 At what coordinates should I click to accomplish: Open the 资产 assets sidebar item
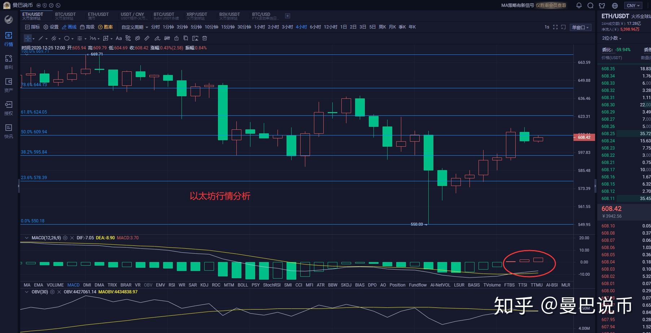coord(9,85)
